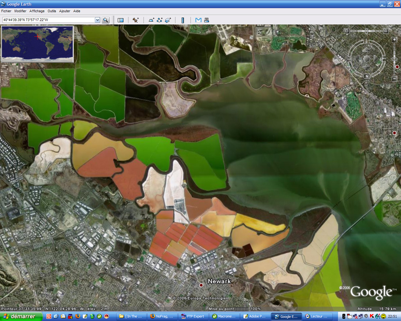Click the tilt-up button left of tilt slider
This screenshot has height=321, width=401.
347,31
